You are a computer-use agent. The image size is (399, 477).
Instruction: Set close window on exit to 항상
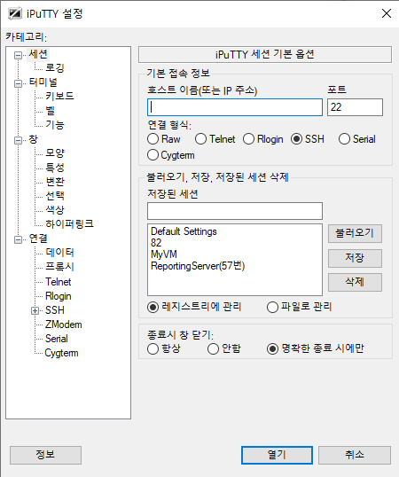click(x=164, y=348)
